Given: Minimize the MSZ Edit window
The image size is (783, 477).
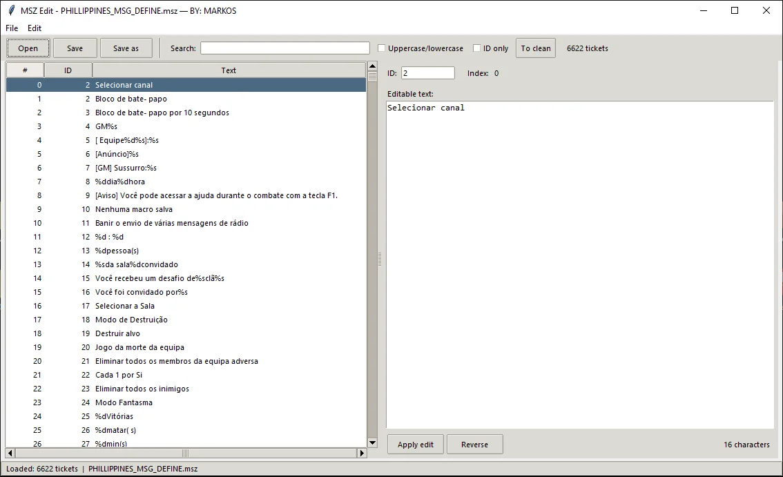Looking at the screenshot, I should coord(704,10).
